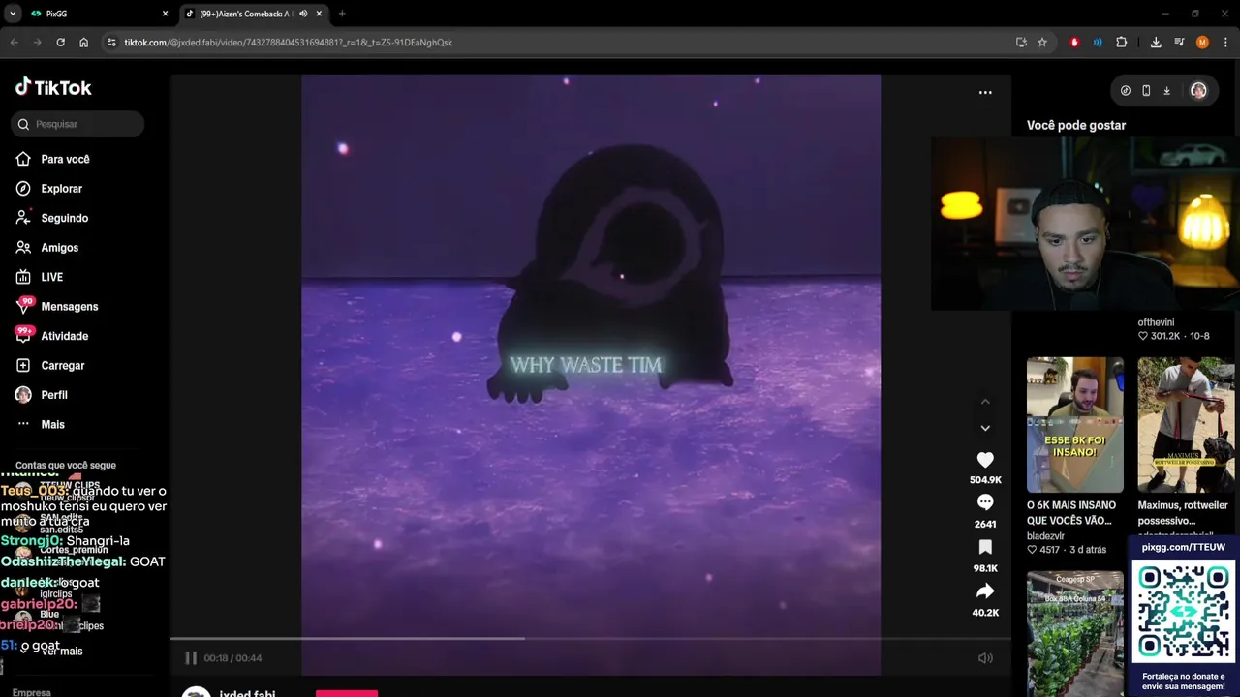
Task: Open the ofthevini author link
Action: tap(1156, 322)
